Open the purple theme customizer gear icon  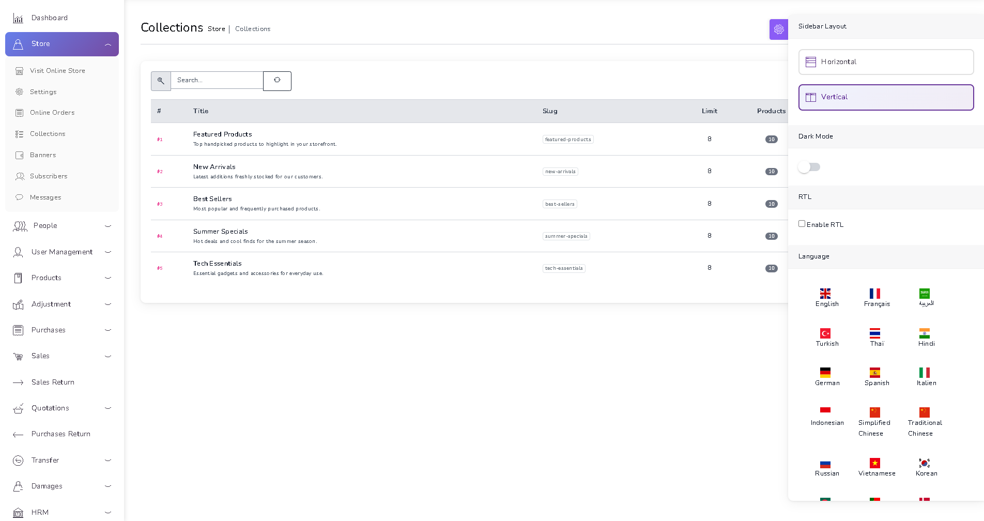pyautogui.click(x=778, y=29)
